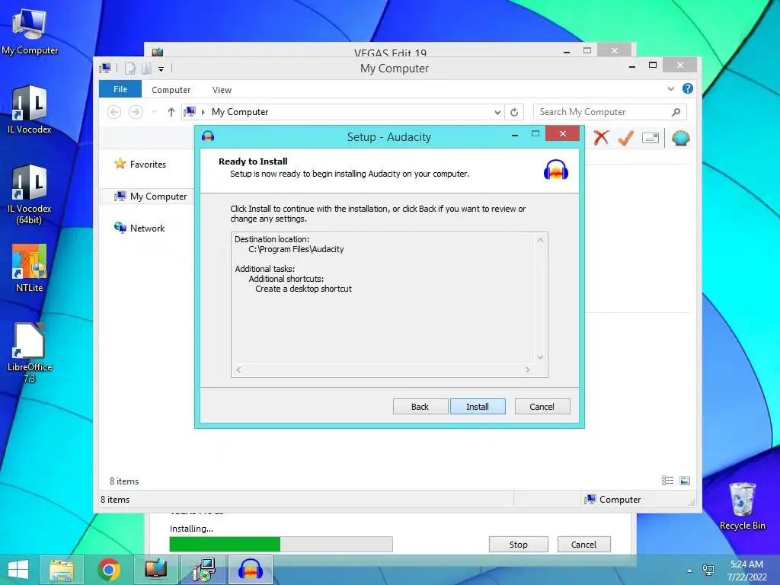Click the Destination location text

[272, 239]
